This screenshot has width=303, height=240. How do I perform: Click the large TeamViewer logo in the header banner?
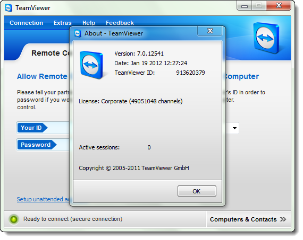pyautogui.click(x=266, y=38)
